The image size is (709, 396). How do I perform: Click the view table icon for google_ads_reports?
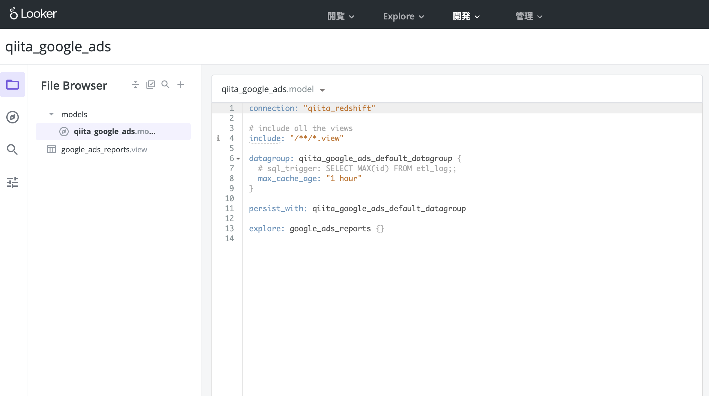(x=51, y=149)
